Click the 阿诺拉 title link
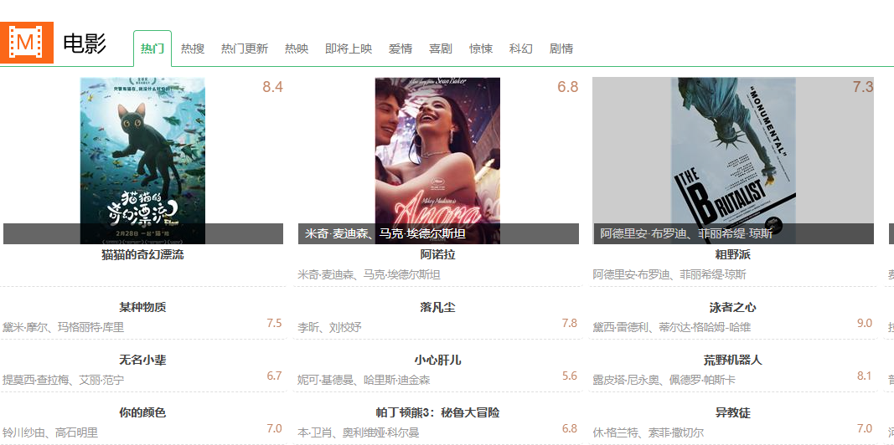The width and height of the screenshot is (894, 445). point(438,255)
